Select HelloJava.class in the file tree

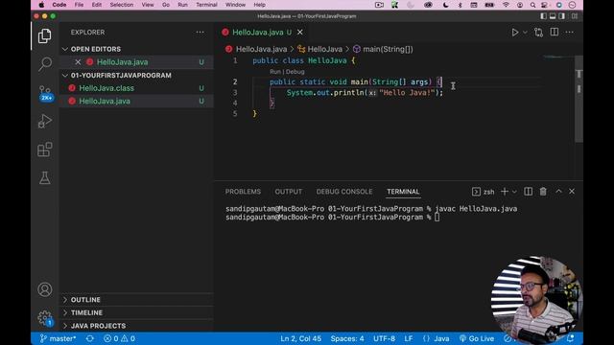(135, 88)
